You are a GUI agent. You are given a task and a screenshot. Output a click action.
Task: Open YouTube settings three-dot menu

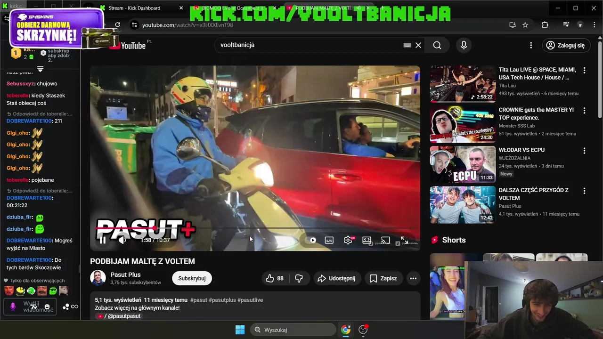[x=531, y=45]
